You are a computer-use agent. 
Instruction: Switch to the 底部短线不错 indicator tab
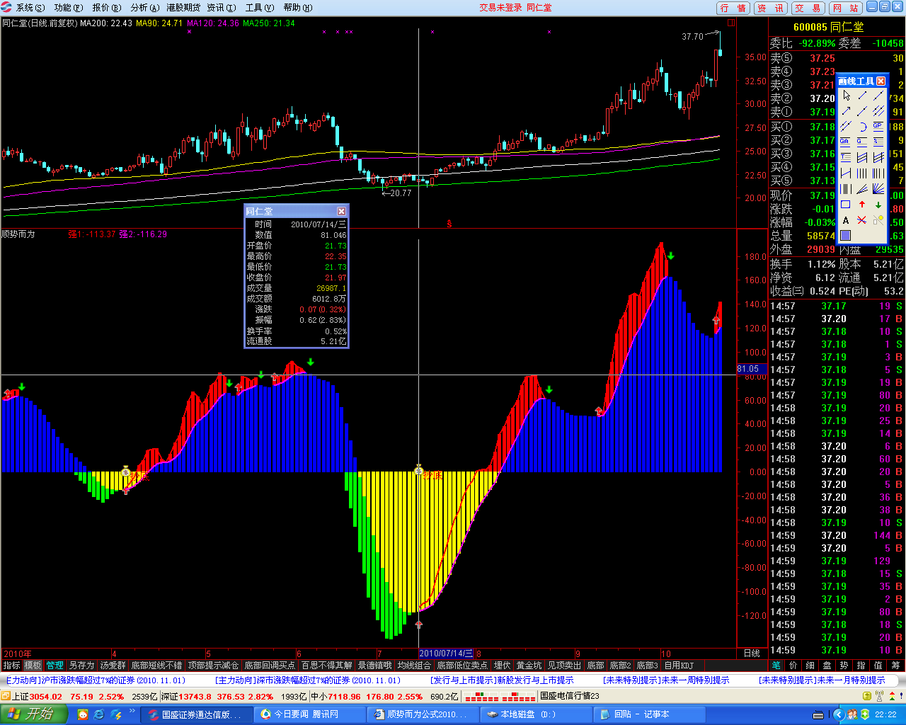tap(156, 666)
